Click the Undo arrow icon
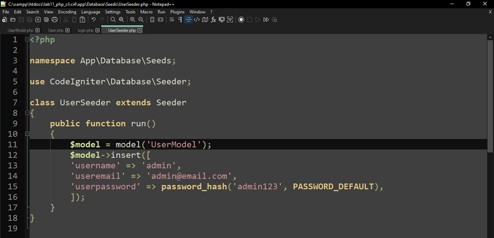The height and width of the screenshot is (238, 494). pos(94,19)
